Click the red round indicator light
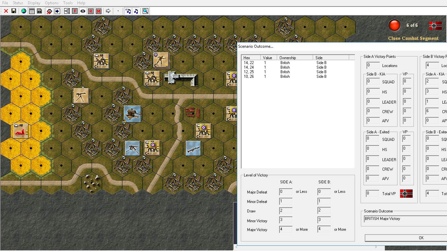Screen dimensions: 447x251 click(x=394, y=25)
